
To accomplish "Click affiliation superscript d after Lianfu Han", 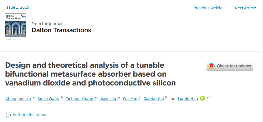I will [209, 97].
